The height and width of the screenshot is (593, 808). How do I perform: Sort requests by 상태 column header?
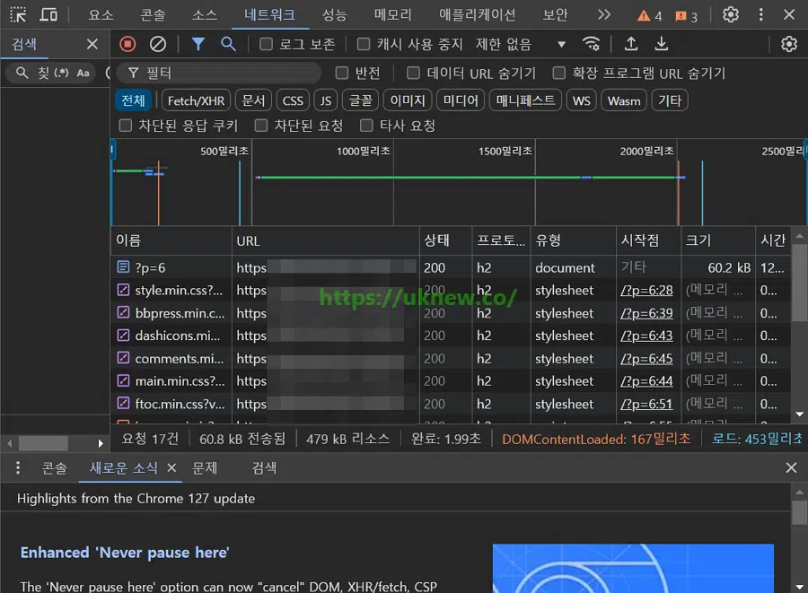tap(445, 240)
